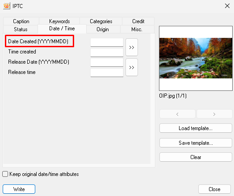Go to previous image with left arrow
This screenshot has height=196, width=234.
[x=177, y=114]
